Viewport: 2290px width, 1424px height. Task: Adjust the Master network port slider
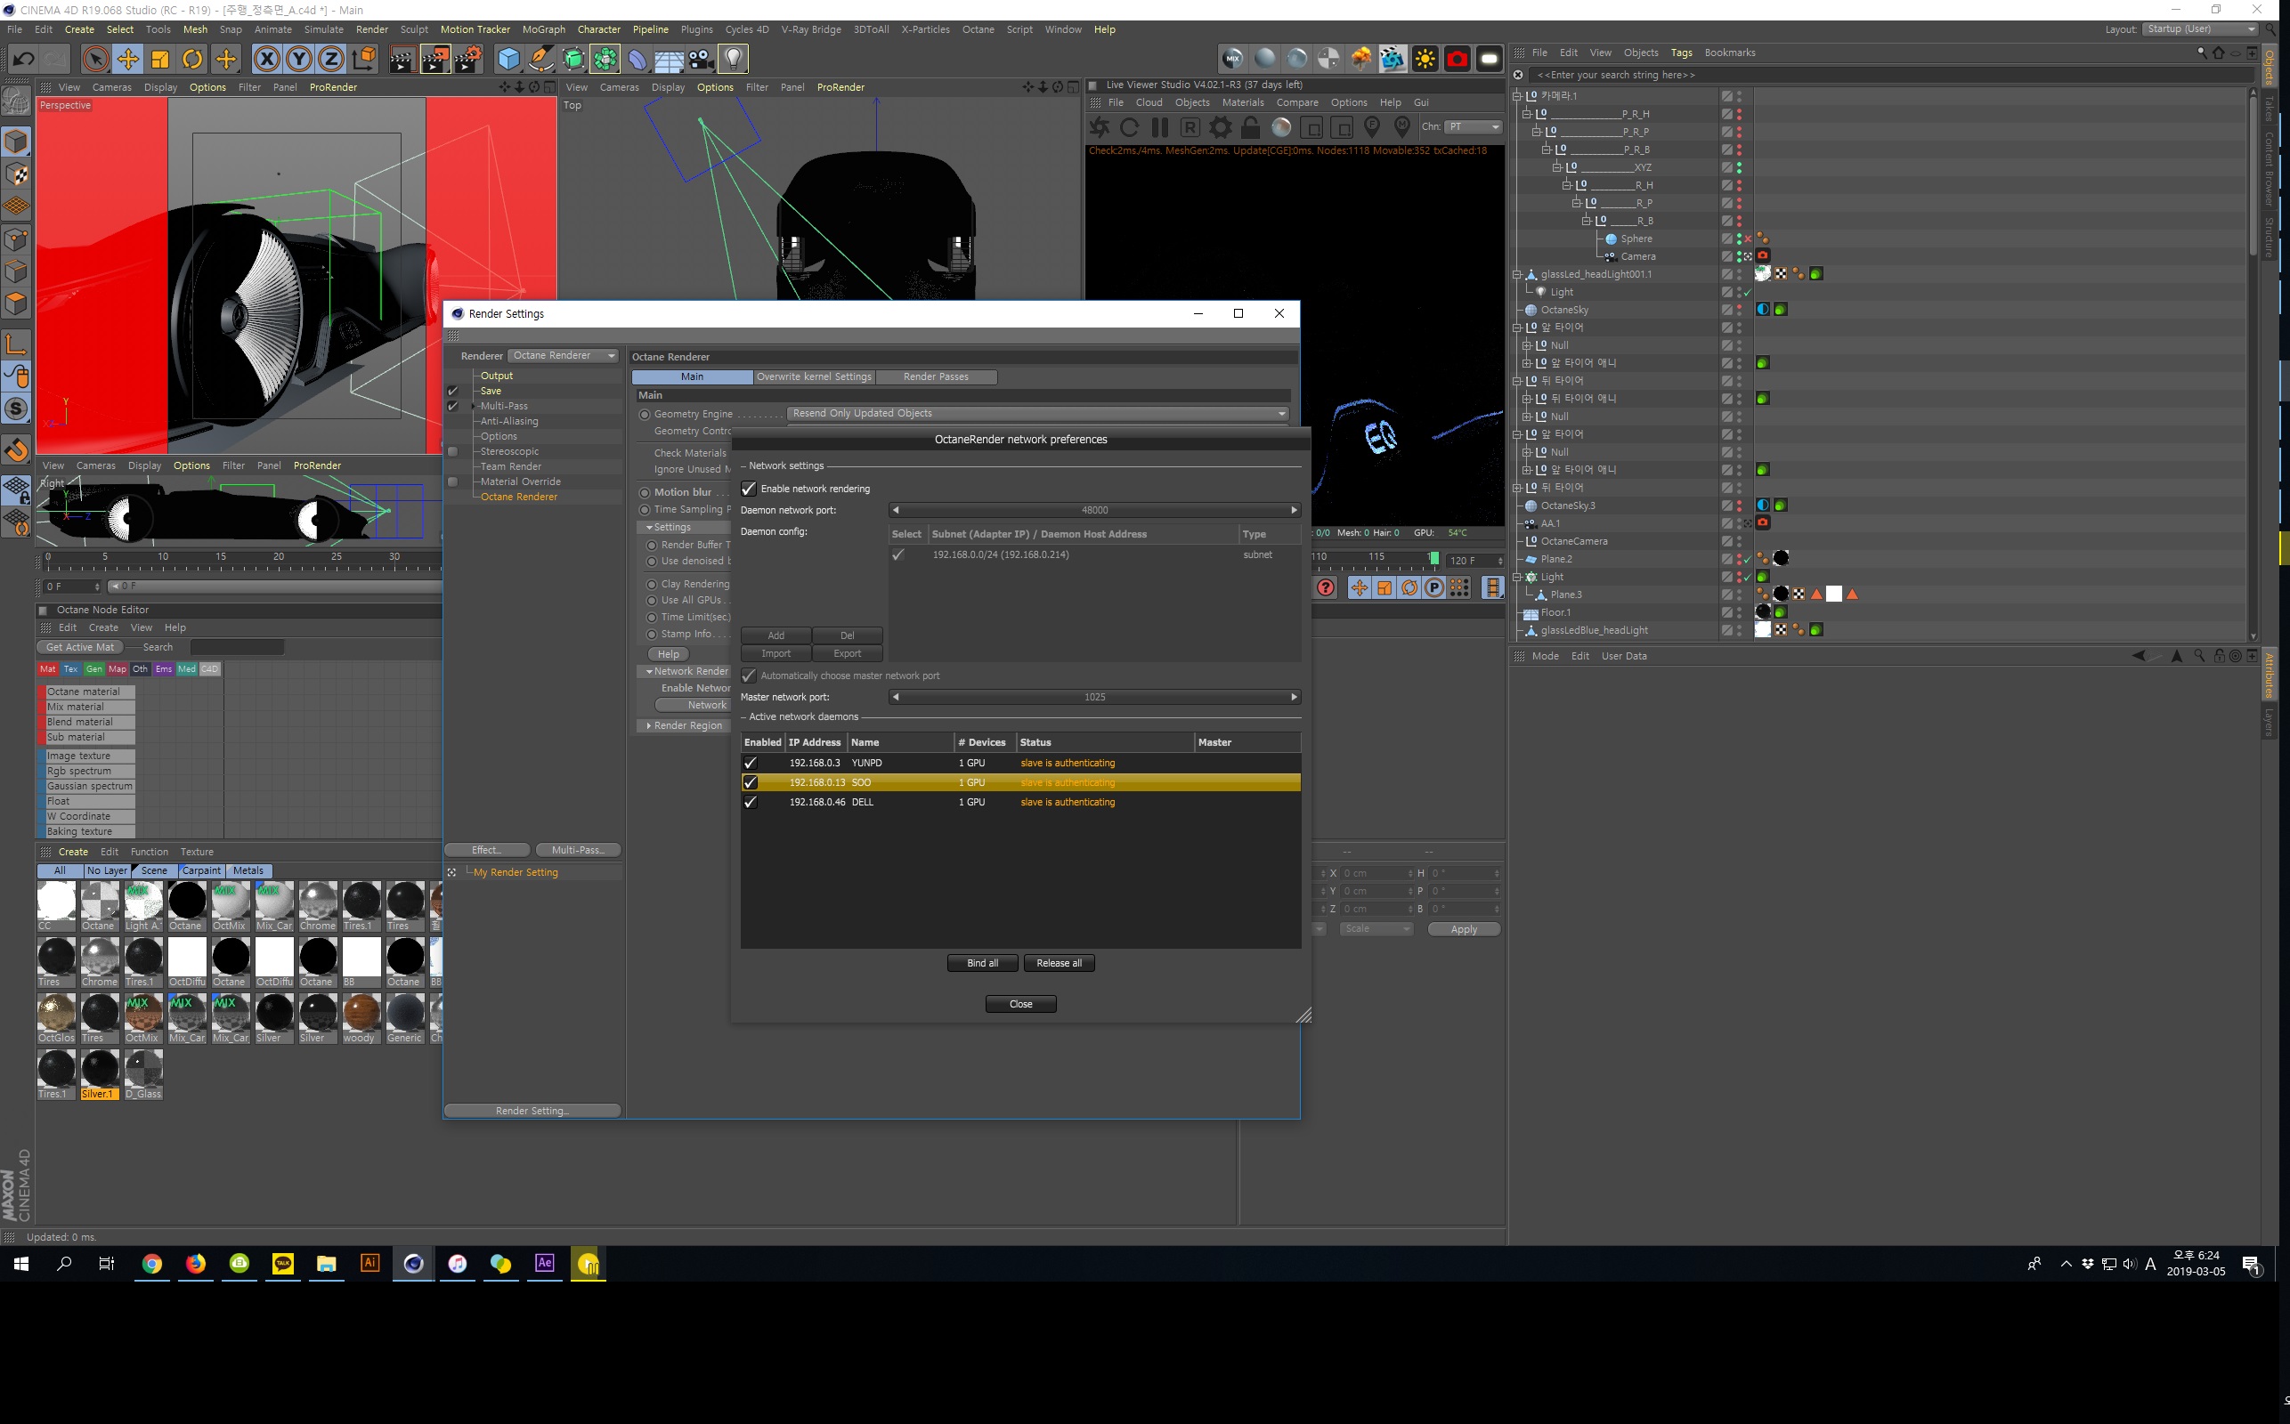pyautogui.click(x=1094, y=698)
